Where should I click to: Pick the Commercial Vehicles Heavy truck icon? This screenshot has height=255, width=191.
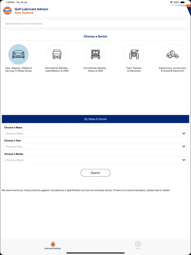click(95, 54)
